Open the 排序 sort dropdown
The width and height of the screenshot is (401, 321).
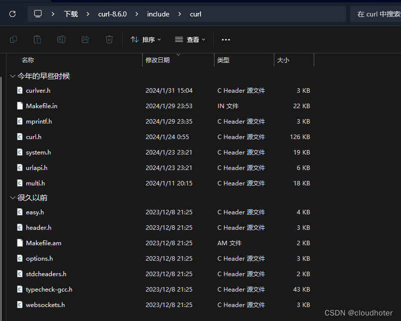pyautogui.click(x=146, y=39)
